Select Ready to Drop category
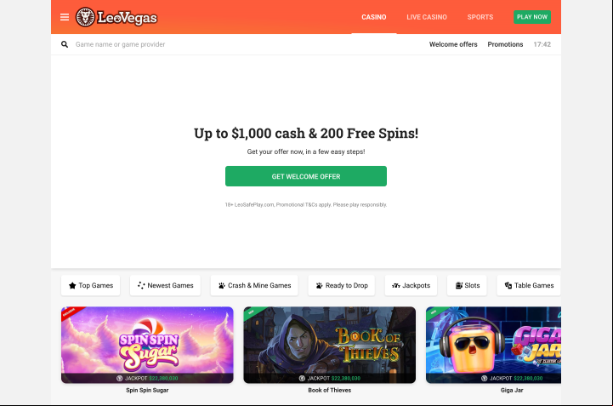The height and width of the screenshot is (406, 613). pos(342,285)
